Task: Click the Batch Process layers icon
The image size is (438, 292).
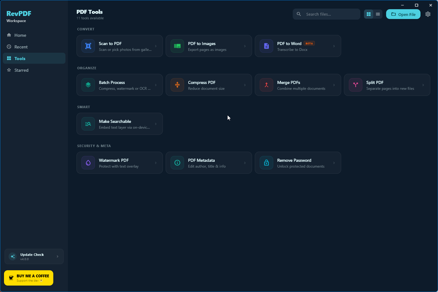Action: [x=88, y=85]
